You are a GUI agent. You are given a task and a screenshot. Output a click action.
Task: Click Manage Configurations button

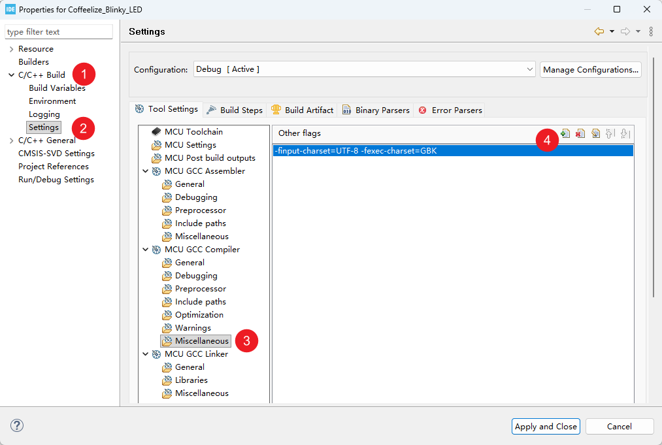point(590,69)
